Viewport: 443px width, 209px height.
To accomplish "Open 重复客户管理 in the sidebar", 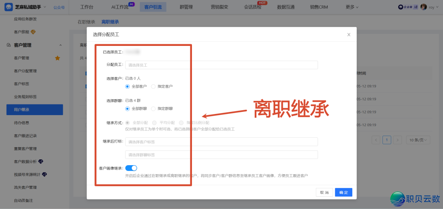I will [x=25, y=149].
